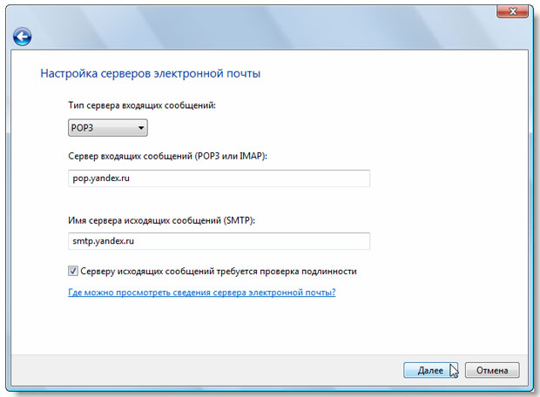This screenshot has width=540, height=397.
Task: Click the smtp.yandex.ru outgoing server field
Action: point(219,241)
